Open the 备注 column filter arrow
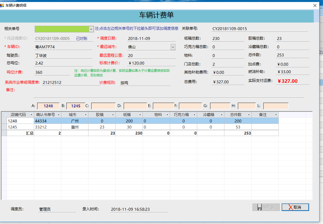The image size is (323, 224). click(276, 115)
